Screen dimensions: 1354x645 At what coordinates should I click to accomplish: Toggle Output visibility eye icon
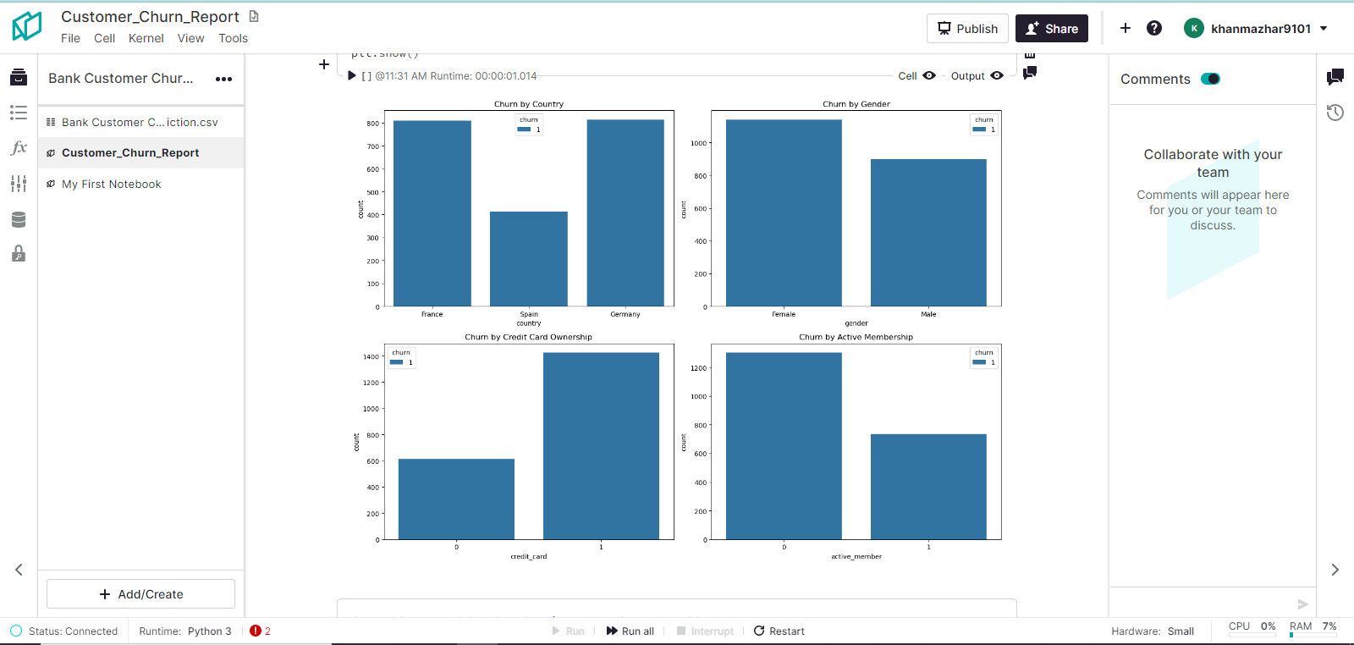click(997, 75)
